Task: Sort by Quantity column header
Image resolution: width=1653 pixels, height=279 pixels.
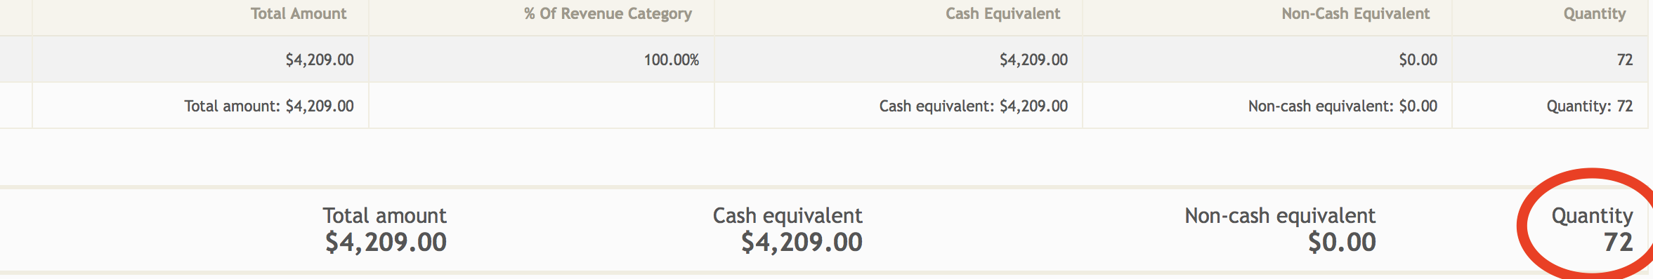Action: (1594, 14)
